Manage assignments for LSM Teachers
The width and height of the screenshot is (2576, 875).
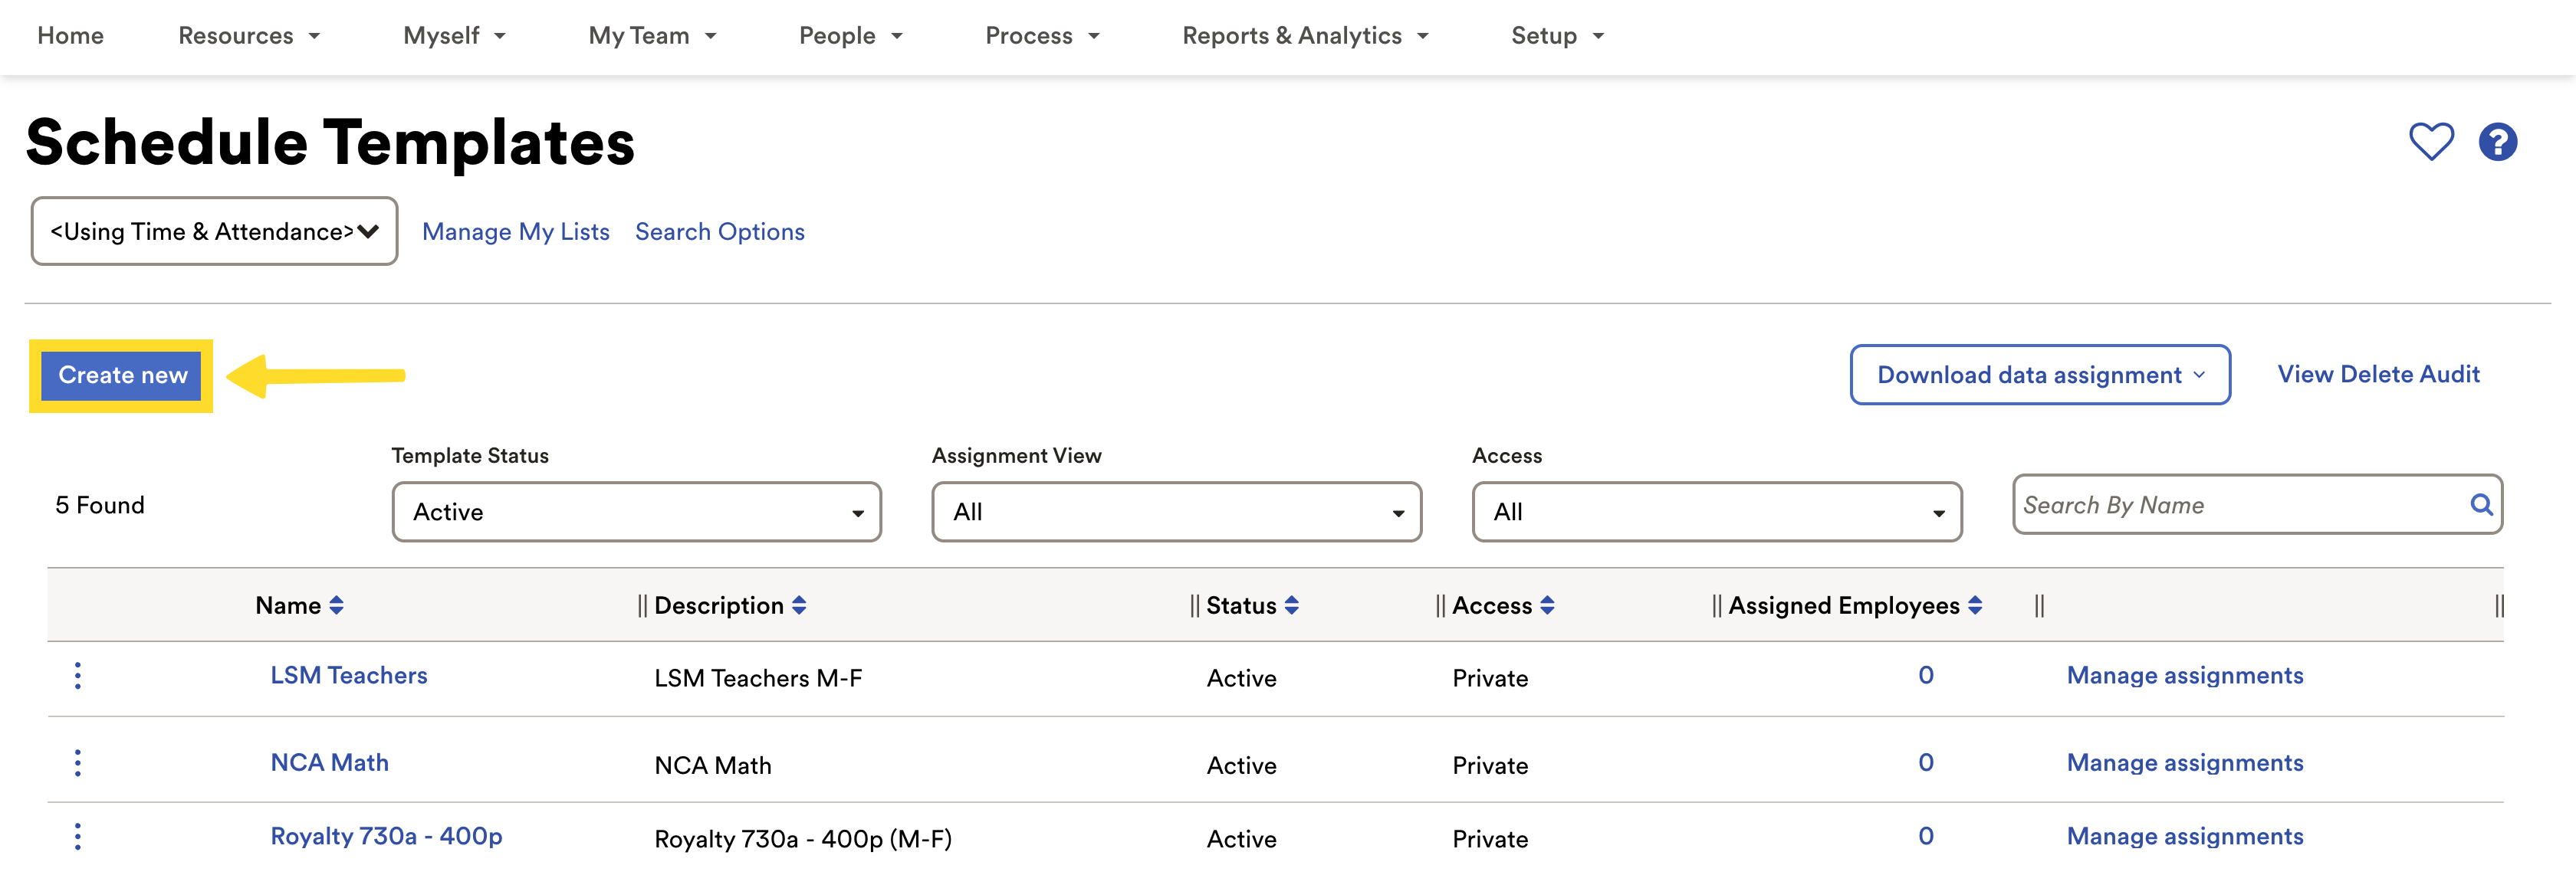pyautogui.click(x=2185, y=675)
